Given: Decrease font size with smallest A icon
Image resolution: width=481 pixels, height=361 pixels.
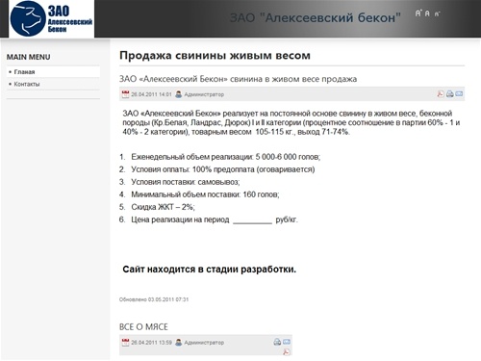Looking at the screenshot, I should [x=437, y=13].
